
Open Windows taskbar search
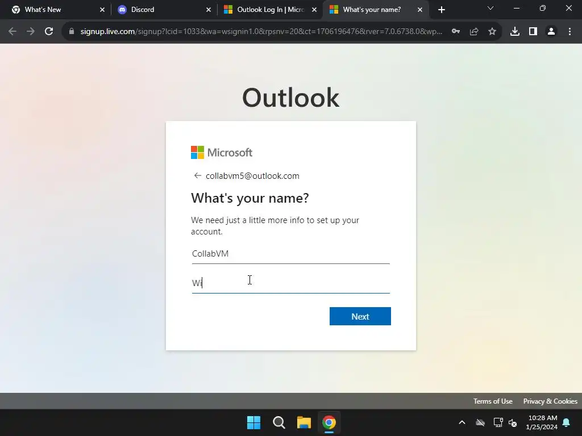click(278, 422)
